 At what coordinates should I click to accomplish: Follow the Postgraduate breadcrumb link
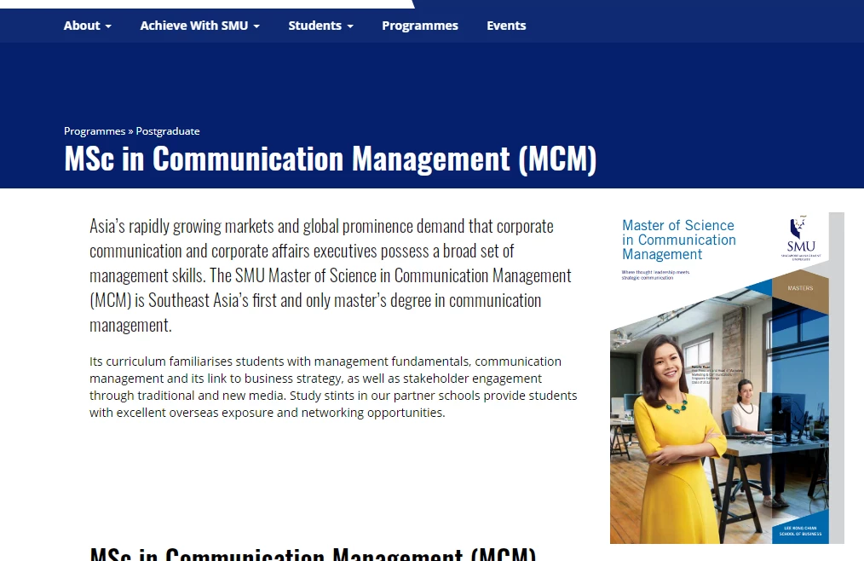168,131
